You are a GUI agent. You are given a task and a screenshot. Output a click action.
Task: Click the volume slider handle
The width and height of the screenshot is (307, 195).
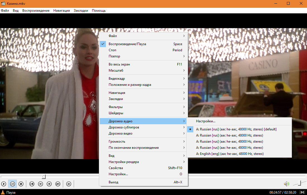tap(299, 183)
